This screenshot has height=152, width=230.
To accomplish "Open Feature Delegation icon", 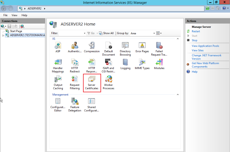I will 75,105.
